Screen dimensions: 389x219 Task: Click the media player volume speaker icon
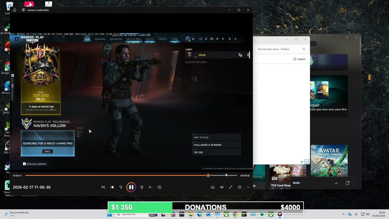click(222, 187)
